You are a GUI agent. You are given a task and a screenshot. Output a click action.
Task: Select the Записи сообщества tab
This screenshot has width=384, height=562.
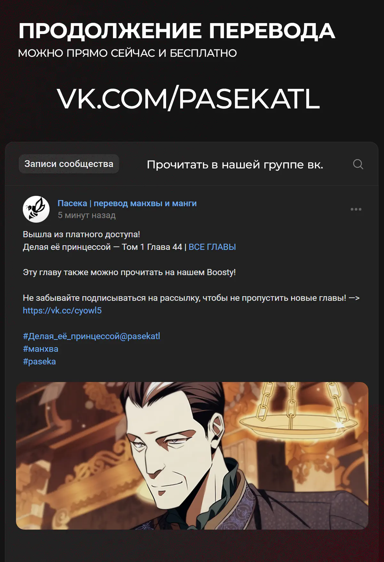click(x=69, y=164)
